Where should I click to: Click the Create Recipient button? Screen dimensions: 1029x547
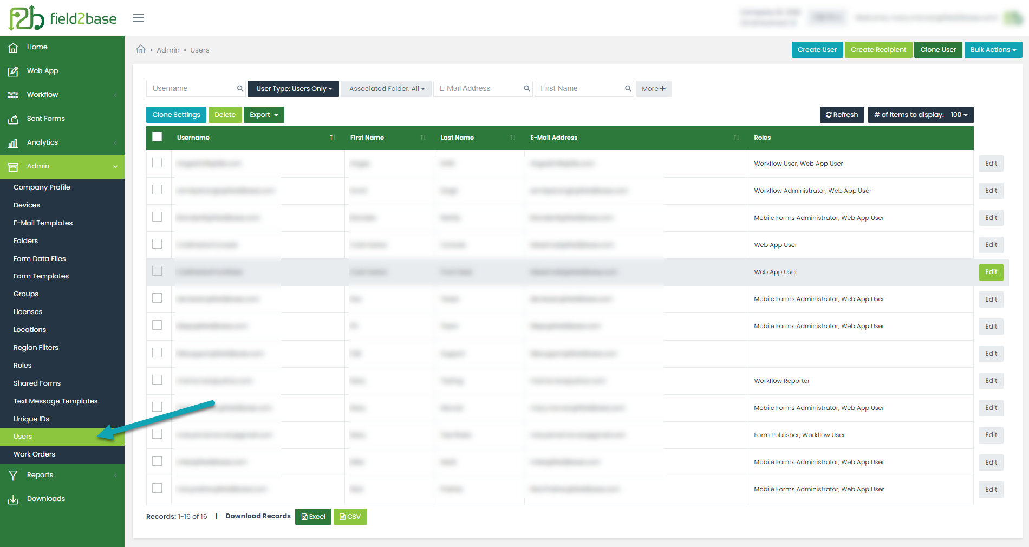[x=878, y=50]
